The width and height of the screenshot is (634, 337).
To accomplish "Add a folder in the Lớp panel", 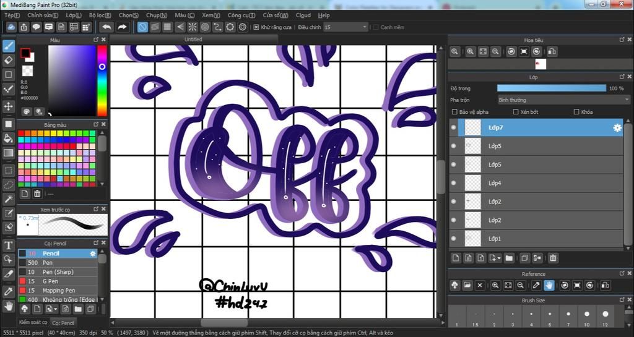I will point(509,258).
